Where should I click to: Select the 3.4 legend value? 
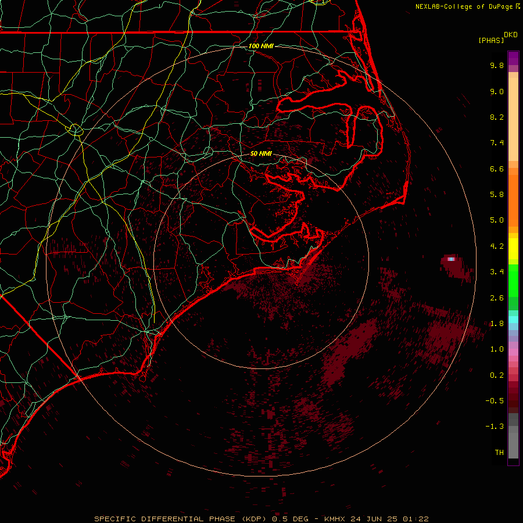point(497,272)
